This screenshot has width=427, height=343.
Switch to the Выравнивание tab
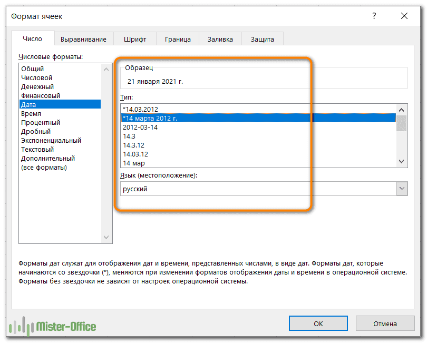(x=83, y=39)
